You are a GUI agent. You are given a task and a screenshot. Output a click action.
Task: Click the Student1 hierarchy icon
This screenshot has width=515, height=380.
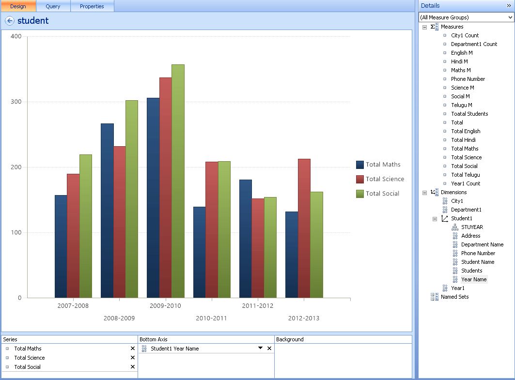tap(445, 218)
